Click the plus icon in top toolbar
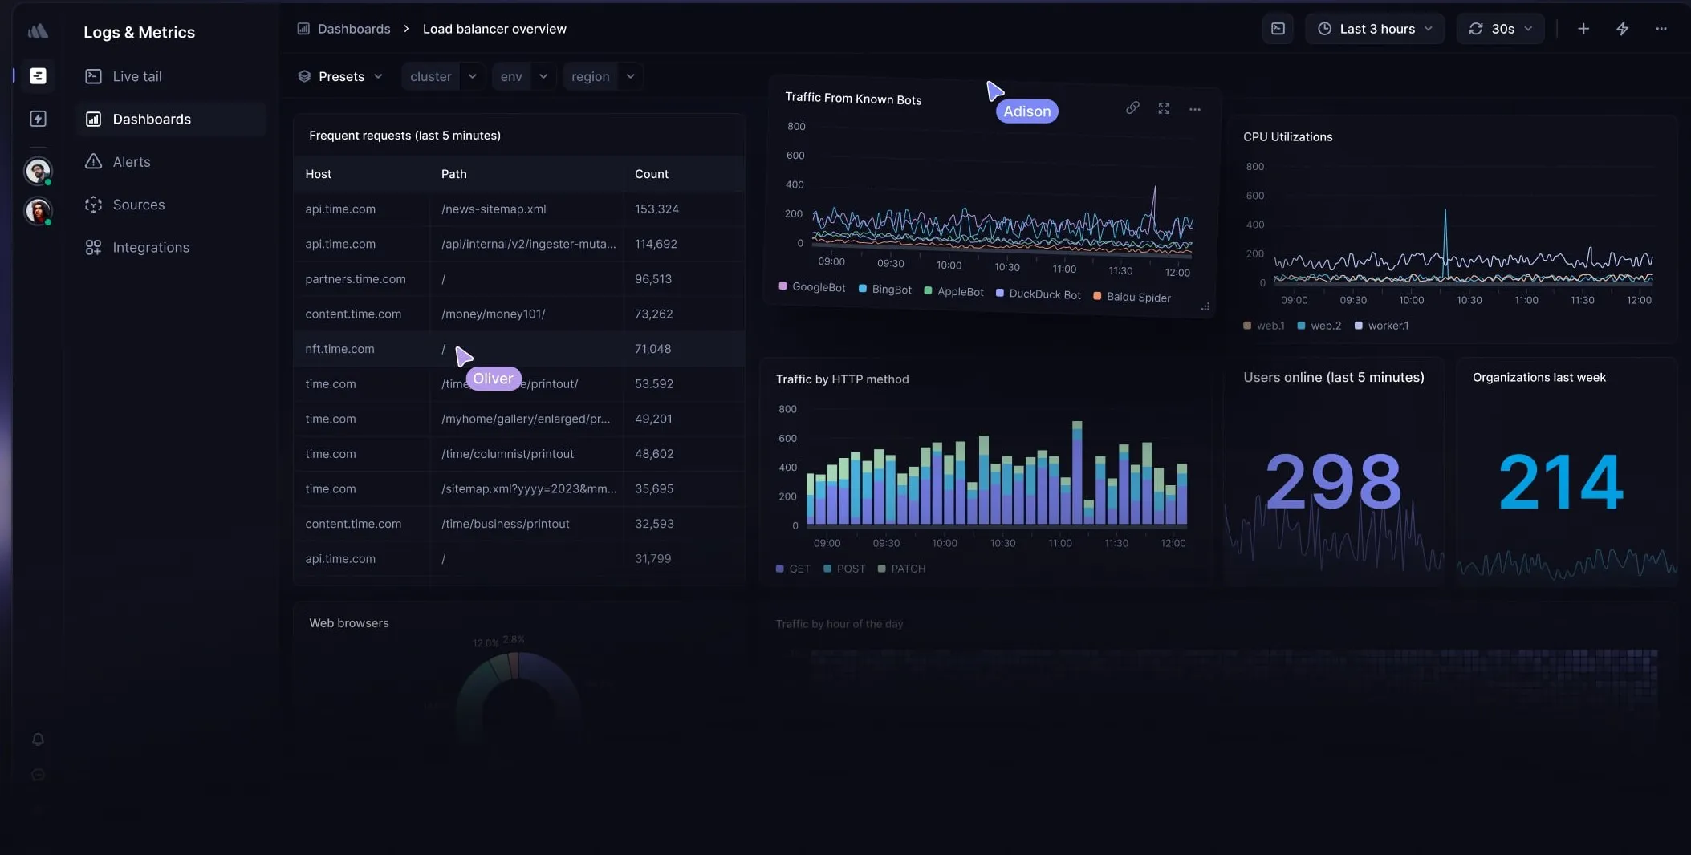Screen dimensions: 1691x855 click(x=1583, y=29)
